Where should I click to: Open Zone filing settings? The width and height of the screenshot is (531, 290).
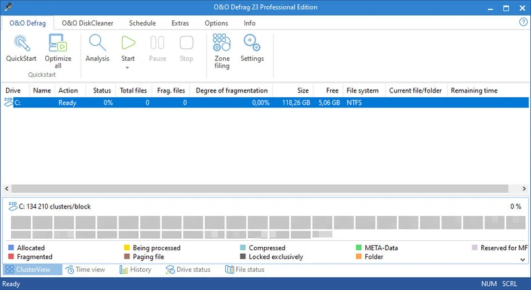click(x=222, y=42)
